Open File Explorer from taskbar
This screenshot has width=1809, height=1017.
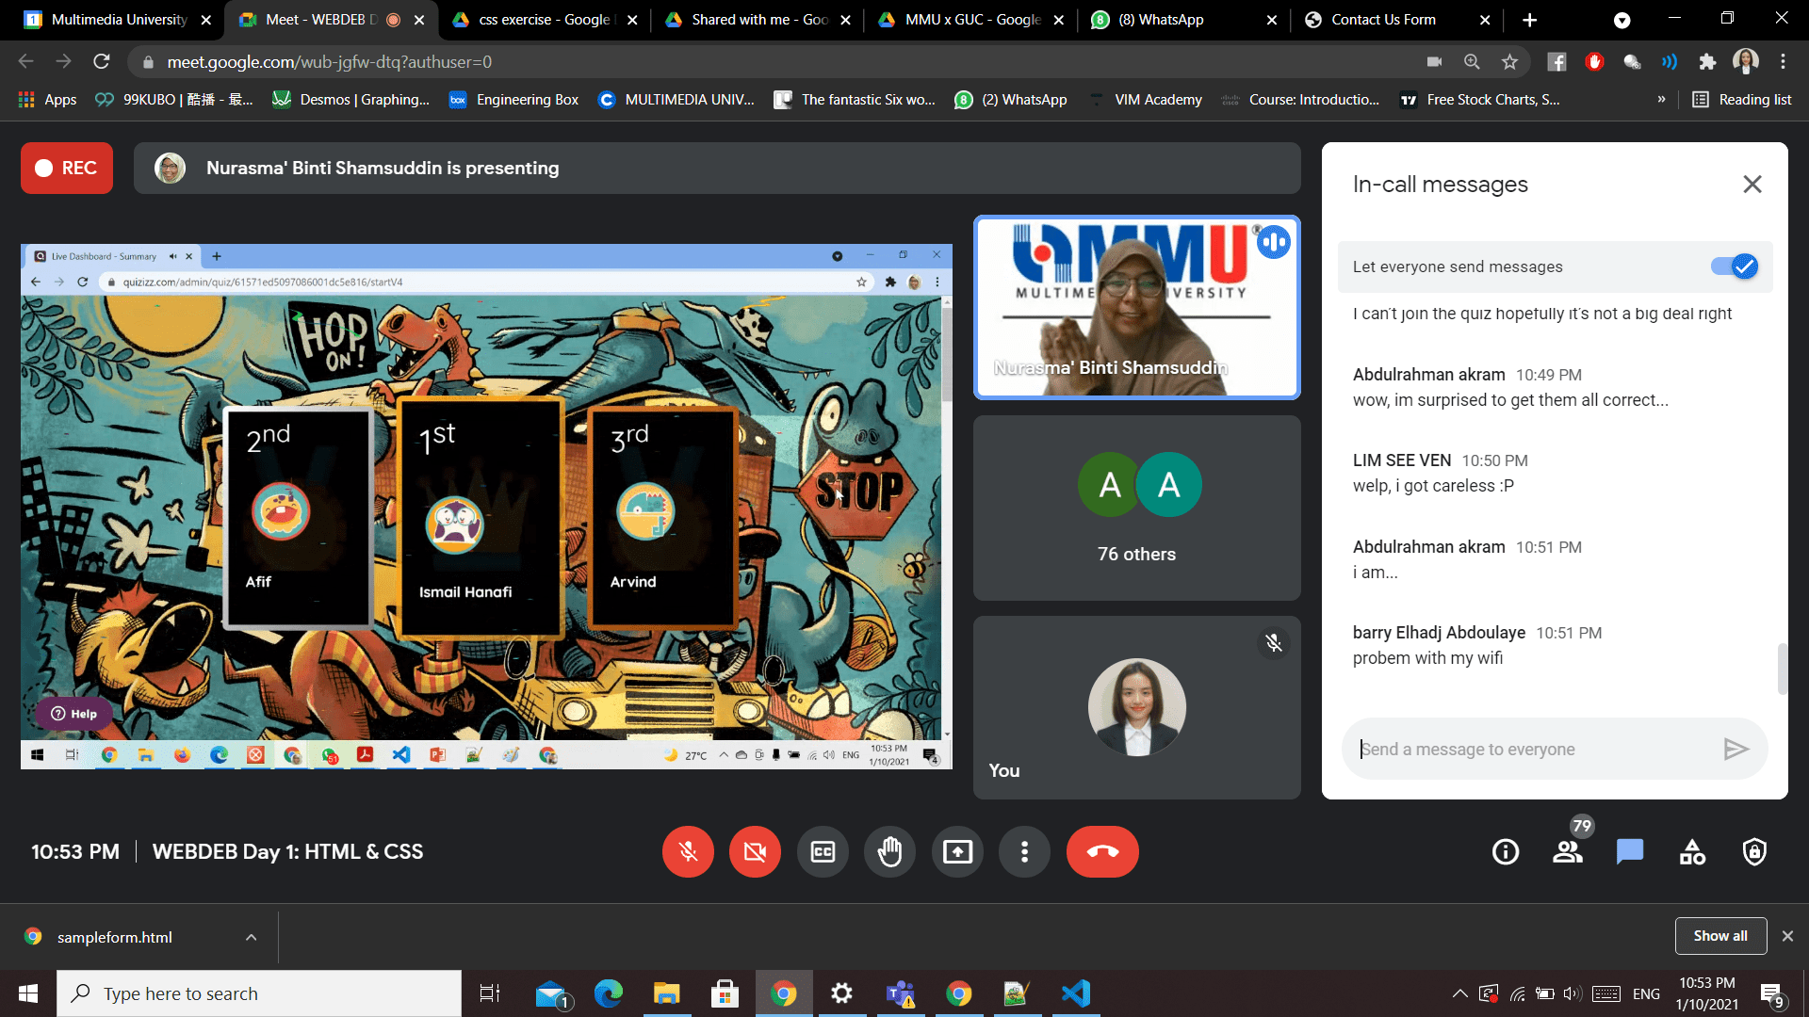(x=666, y=993)
